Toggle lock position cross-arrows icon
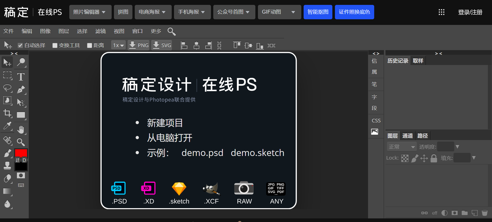Image resolution: width=492 pixels, height=222 pixels. 424,158
